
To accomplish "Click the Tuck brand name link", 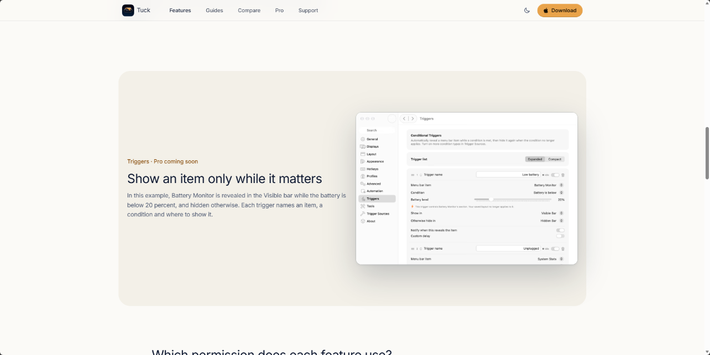I will coord(144,10).
